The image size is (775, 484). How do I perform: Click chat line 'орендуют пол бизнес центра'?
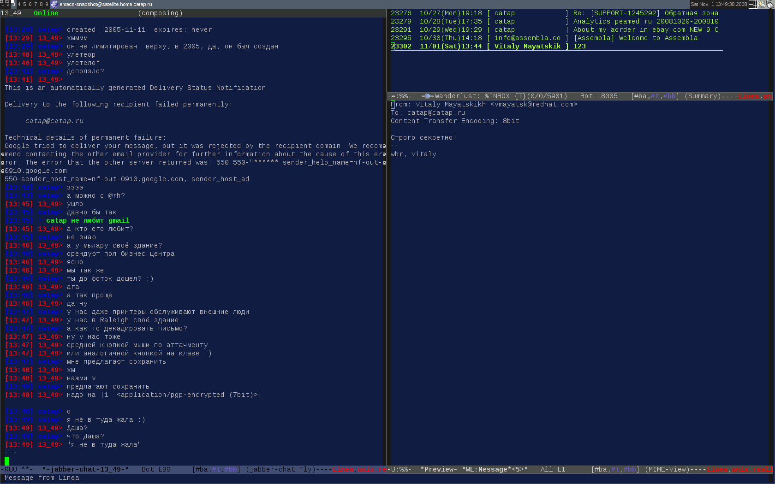121,254
